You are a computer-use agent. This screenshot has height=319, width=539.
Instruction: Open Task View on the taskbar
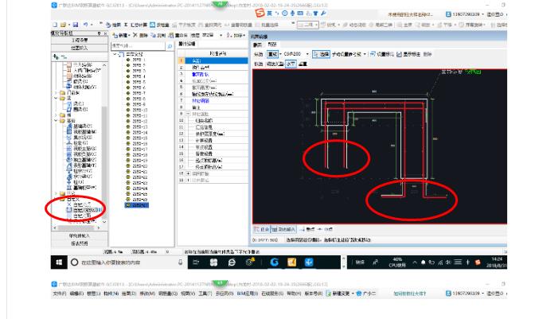(196, 263)
